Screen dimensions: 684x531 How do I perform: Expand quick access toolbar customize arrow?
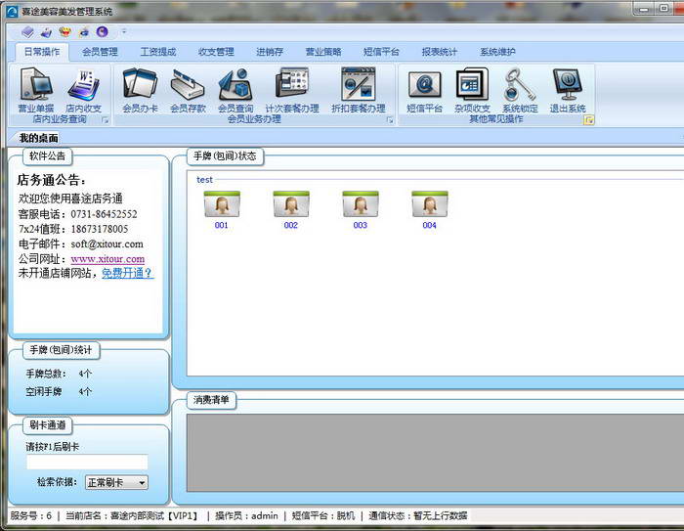tap(124, 32)
